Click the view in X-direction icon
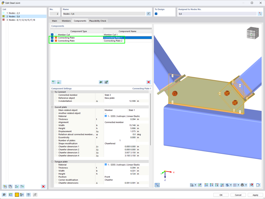265x199 pixels. [207, 185]
